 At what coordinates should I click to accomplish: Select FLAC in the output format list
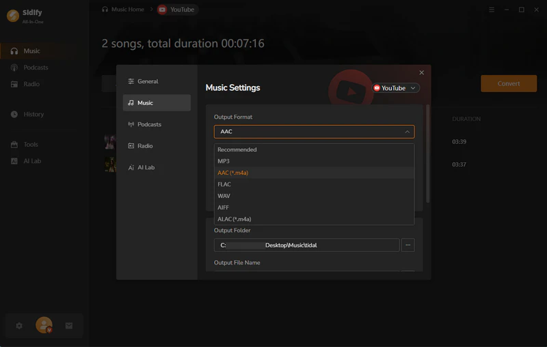(224, 184)
